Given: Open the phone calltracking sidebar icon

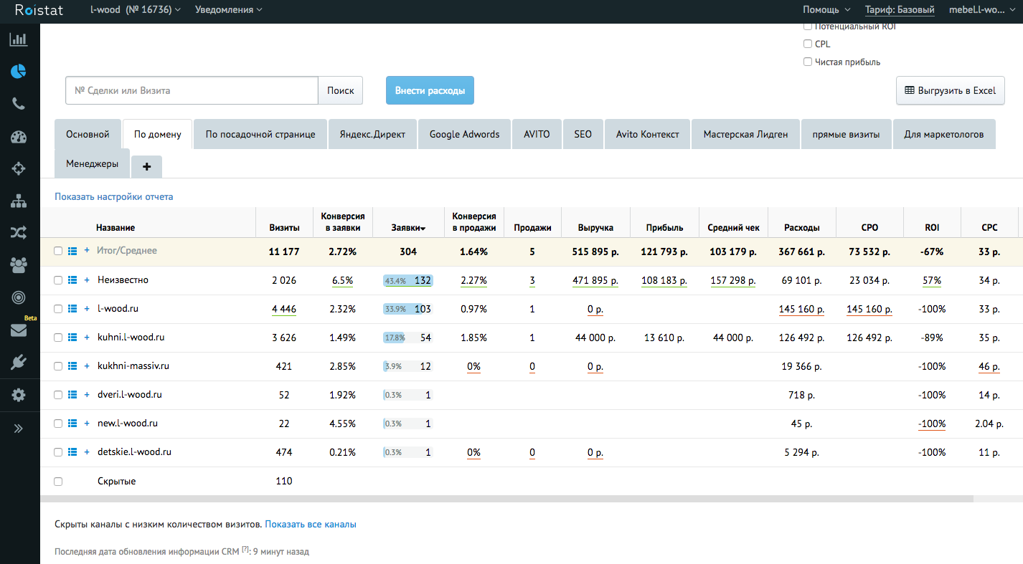Looking at the screenshot, I should coord(18,104).
